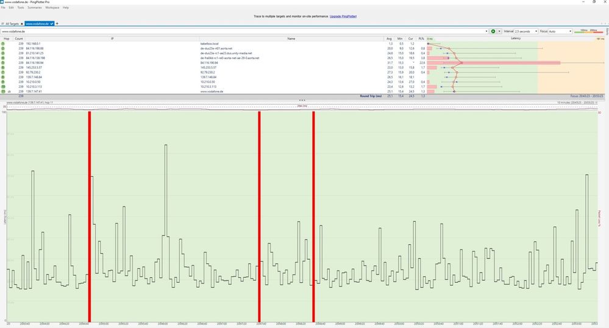Sort by the Count column header
The image size is (609, 328).
(19, 38)
